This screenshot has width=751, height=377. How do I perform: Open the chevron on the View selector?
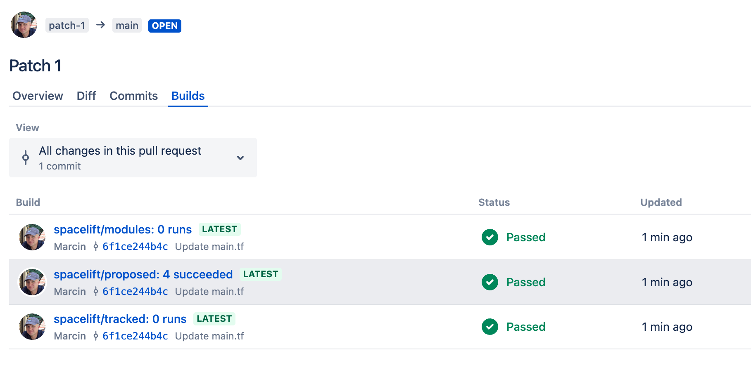240,158
